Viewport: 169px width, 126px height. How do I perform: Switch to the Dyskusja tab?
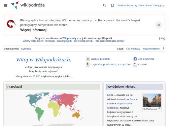point(26,49)
